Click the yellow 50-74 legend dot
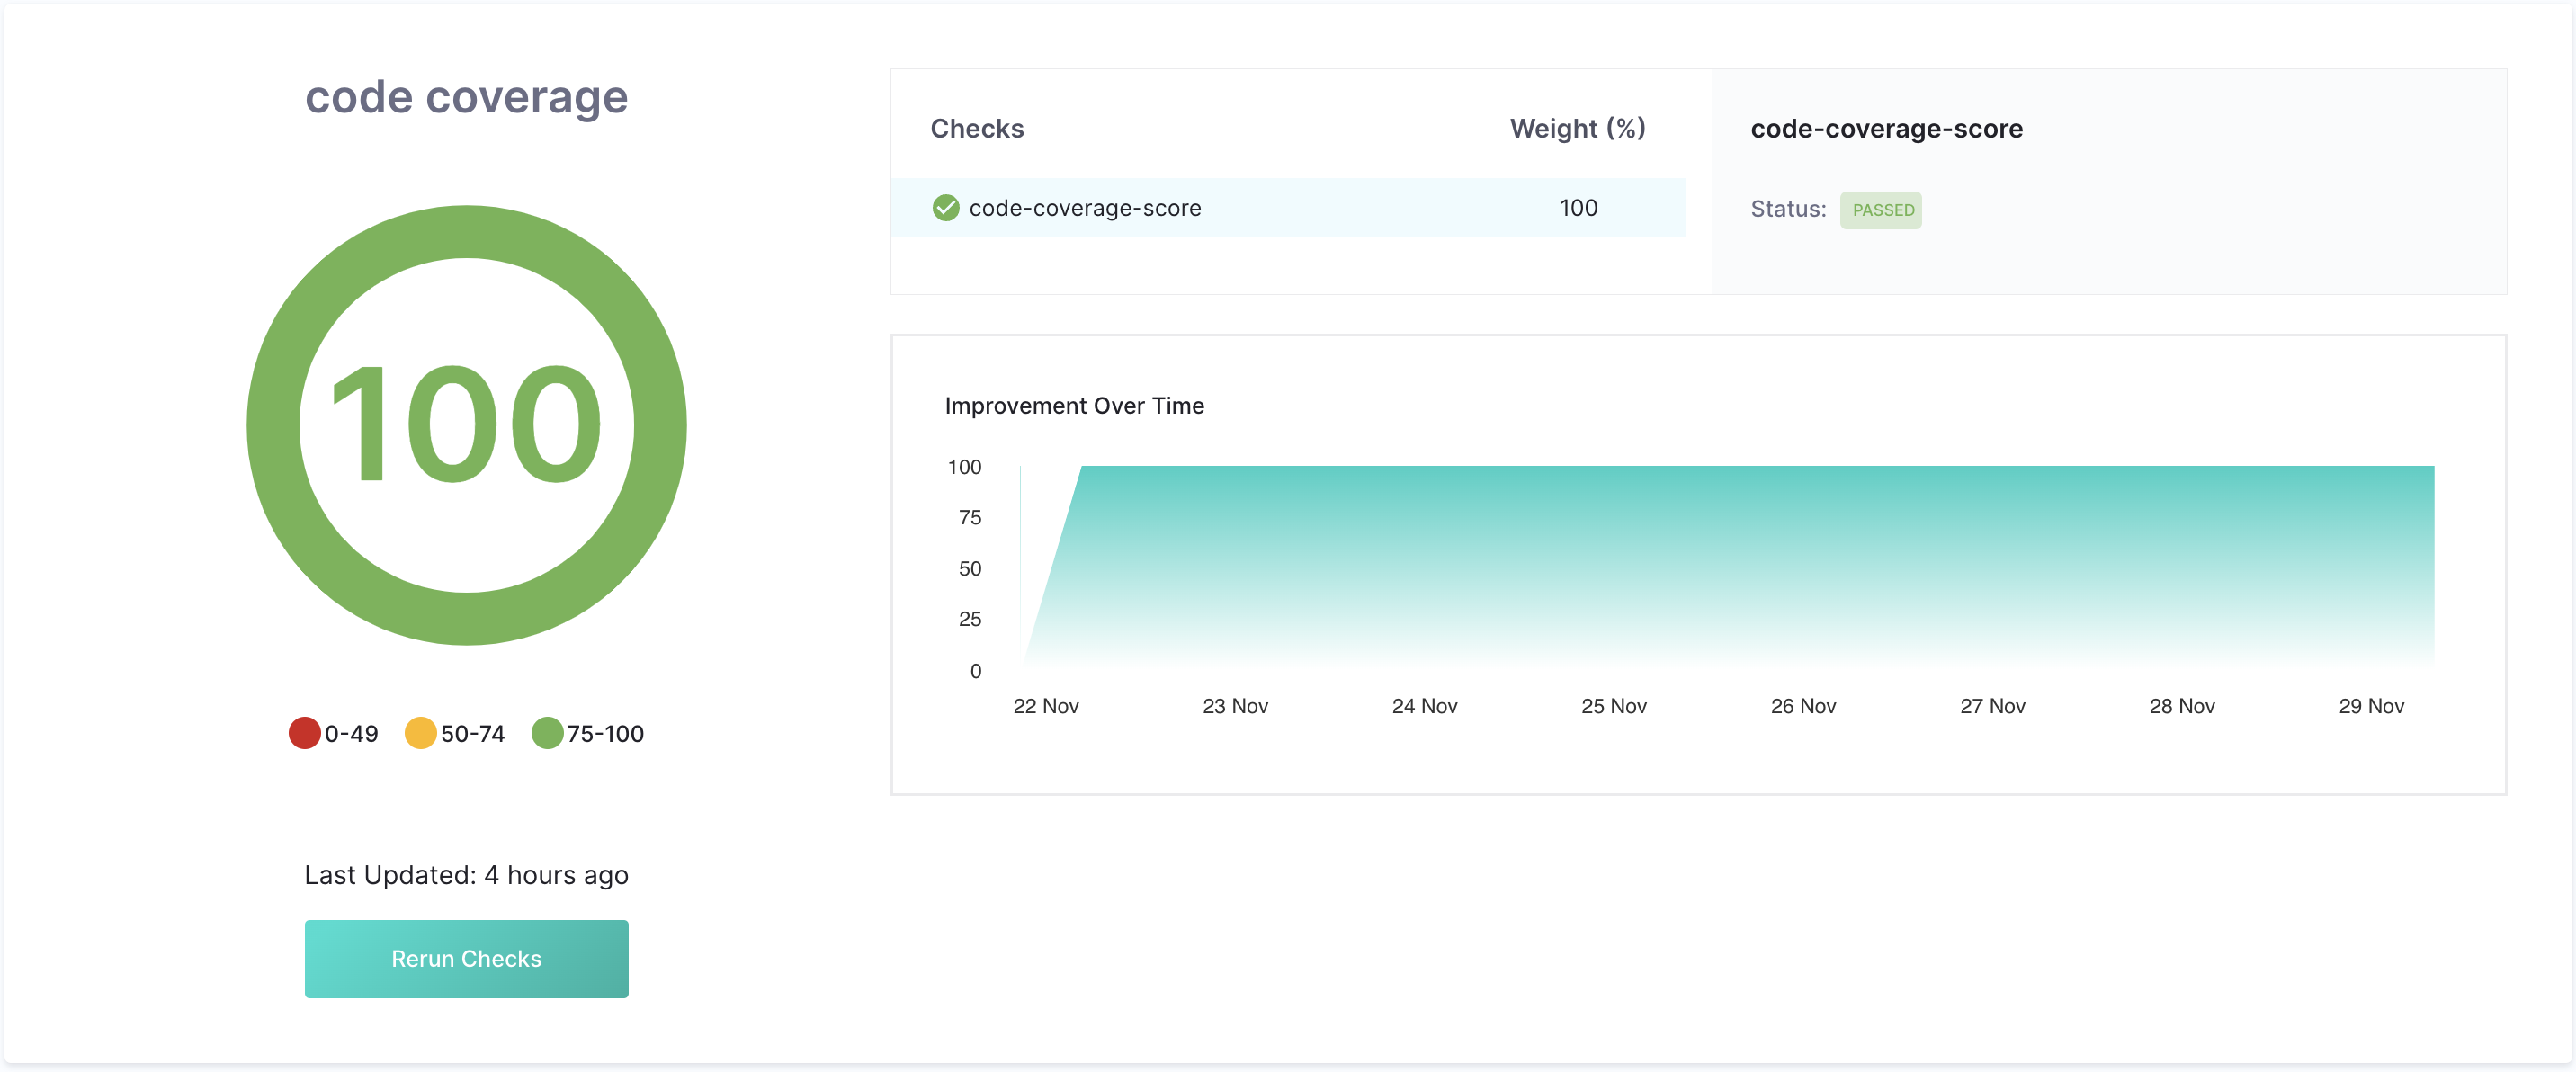This screenshot has width=2576, height=1072. [420, 733]
